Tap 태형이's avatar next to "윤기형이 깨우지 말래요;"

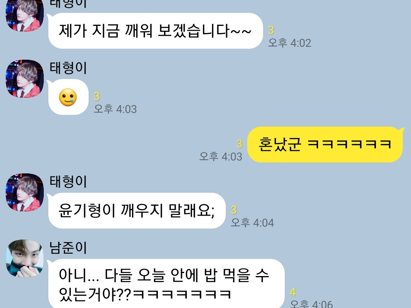(25, 192)
